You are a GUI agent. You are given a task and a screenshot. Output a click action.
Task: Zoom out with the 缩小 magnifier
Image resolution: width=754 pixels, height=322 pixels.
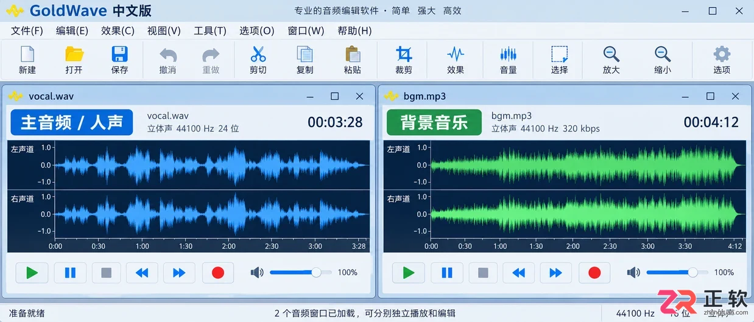662,54
